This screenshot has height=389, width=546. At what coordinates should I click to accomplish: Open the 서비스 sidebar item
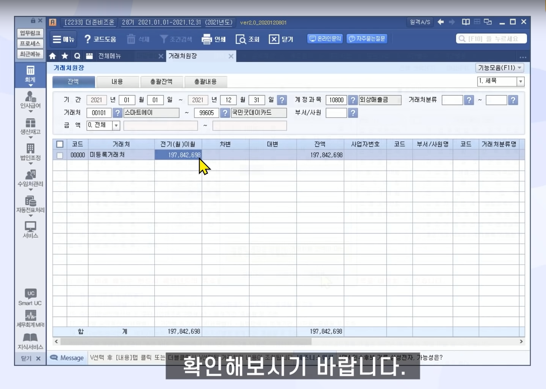[x=30, y=230]
